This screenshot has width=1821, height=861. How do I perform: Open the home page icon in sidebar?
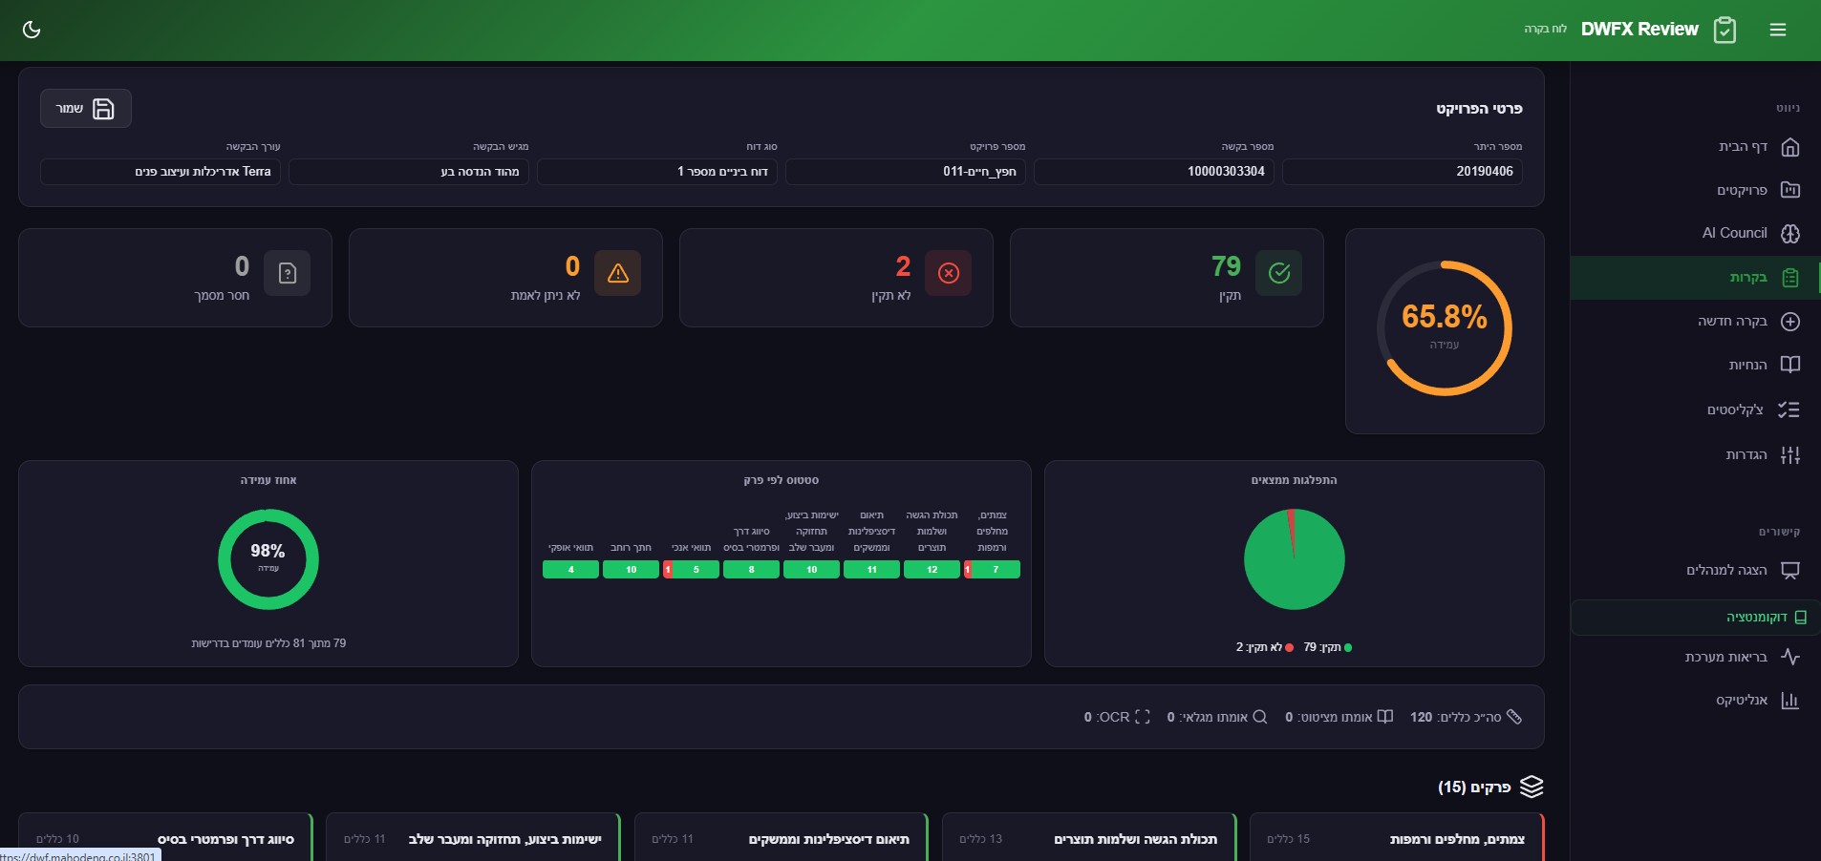tap(1789, 147)
